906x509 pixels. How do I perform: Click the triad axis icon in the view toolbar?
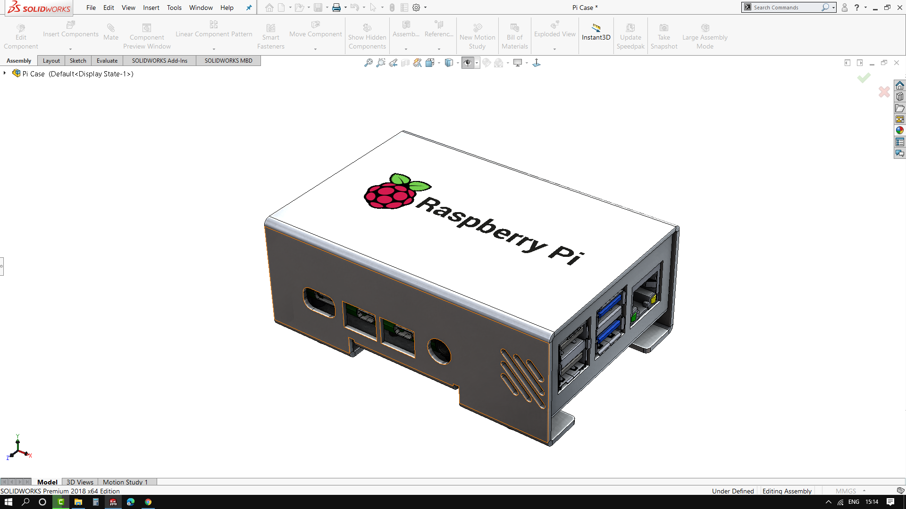tap(537, 63)
